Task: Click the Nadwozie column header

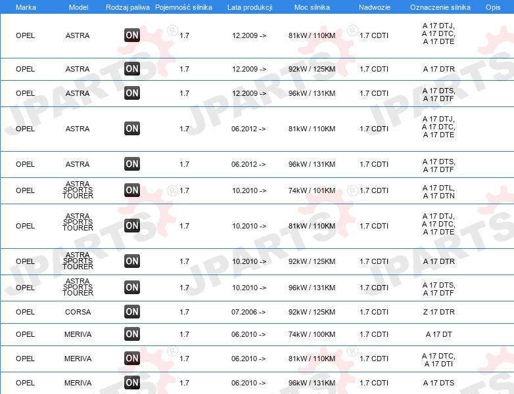Action: [x=375, y=7]
